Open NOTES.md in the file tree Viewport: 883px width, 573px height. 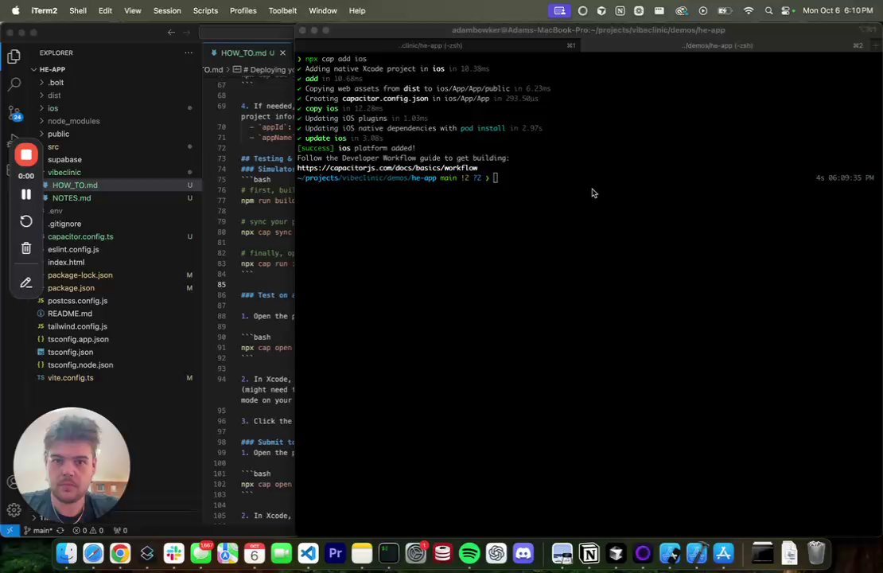[x=72, y=198]
